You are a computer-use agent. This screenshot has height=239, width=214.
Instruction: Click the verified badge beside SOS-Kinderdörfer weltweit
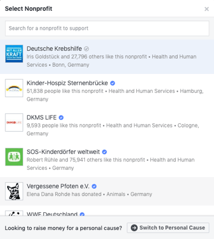point(105,152)
